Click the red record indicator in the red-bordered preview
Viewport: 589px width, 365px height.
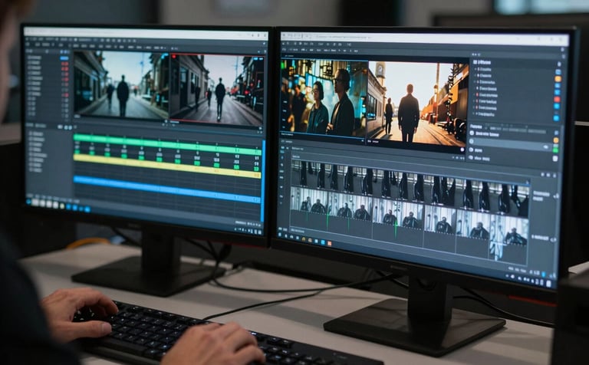point(174,57)
